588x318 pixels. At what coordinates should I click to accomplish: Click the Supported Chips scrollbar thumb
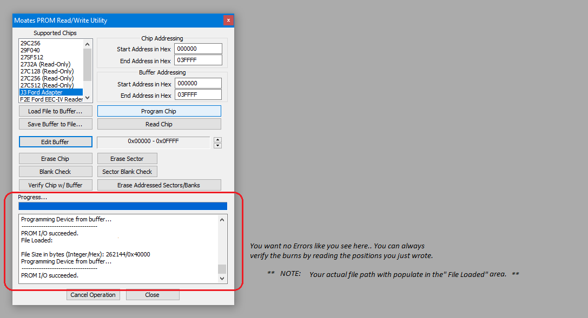point(88,65)
